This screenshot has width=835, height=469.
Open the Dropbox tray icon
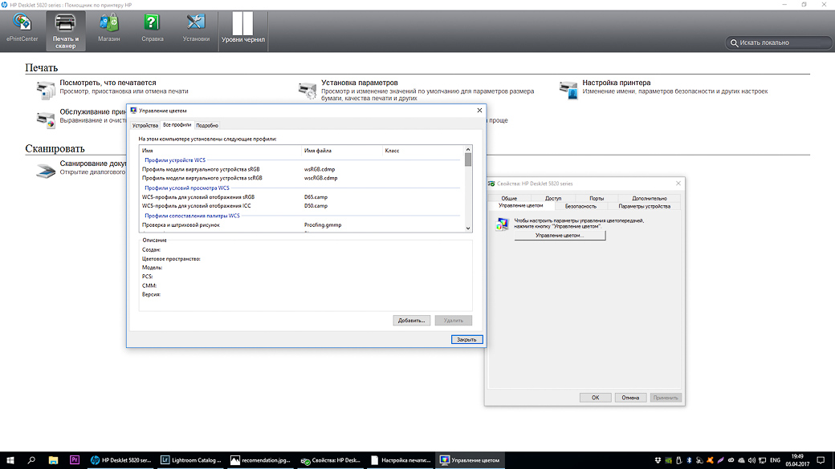[658, 460]
